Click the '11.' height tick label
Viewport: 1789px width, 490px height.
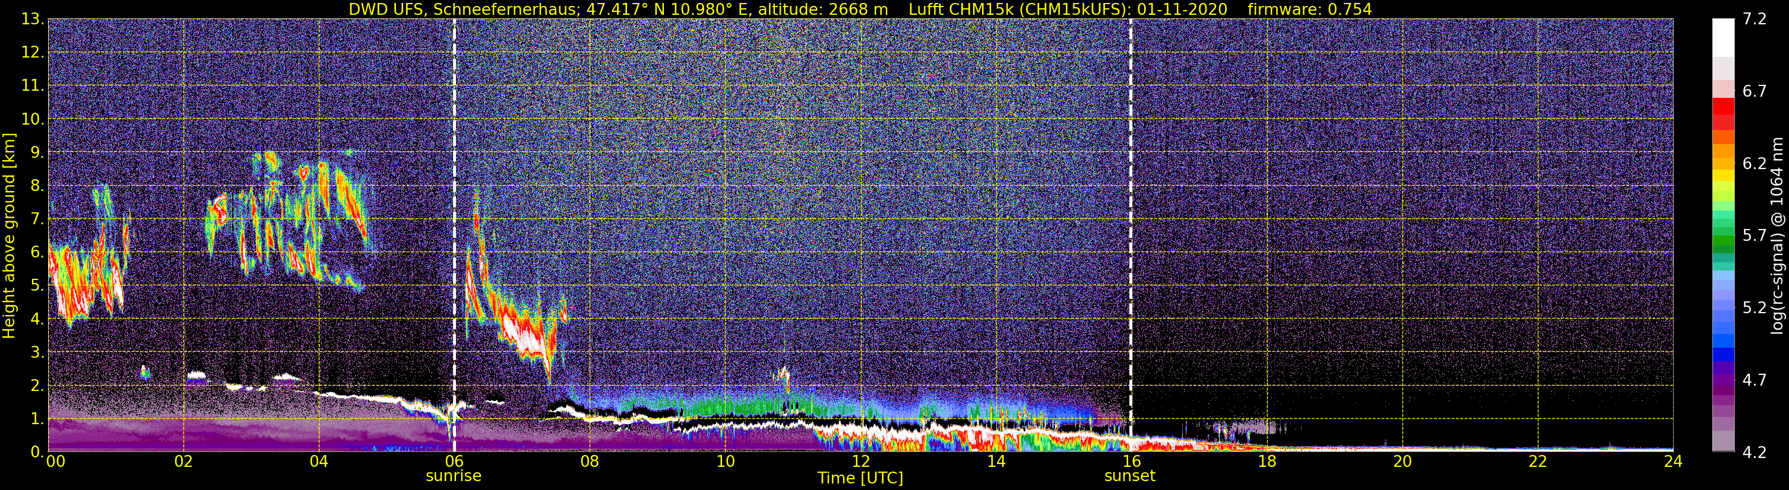(33, 86)
